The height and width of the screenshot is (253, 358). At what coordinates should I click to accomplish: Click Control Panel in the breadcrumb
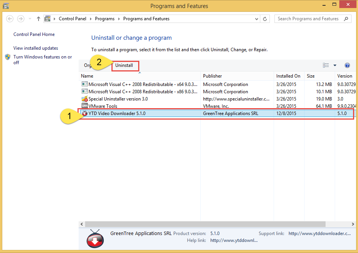[x=73, y=19]
